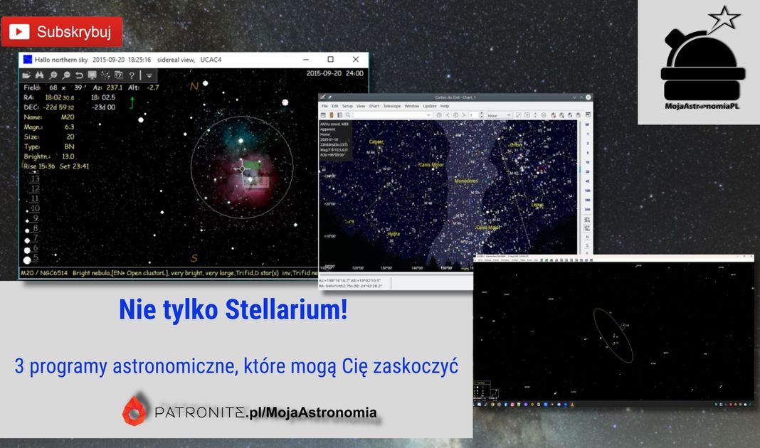Select 10 degree field of view in Cartes du Ciel sidebar
Screen dimensions: 760x448
[x=588, y=162]
